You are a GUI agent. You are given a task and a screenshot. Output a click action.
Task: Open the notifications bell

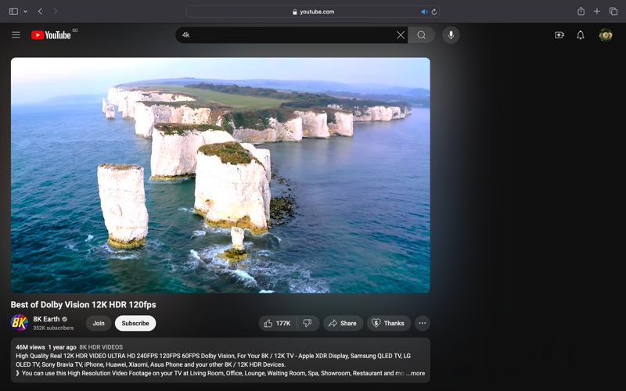[x=581, y=35]
